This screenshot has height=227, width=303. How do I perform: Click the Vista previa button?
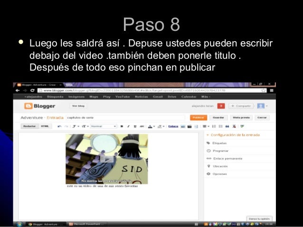coord(241,118)
